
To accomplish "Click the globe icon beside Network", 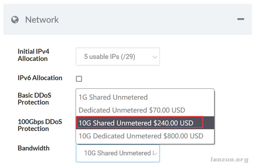I will (15, 20).
